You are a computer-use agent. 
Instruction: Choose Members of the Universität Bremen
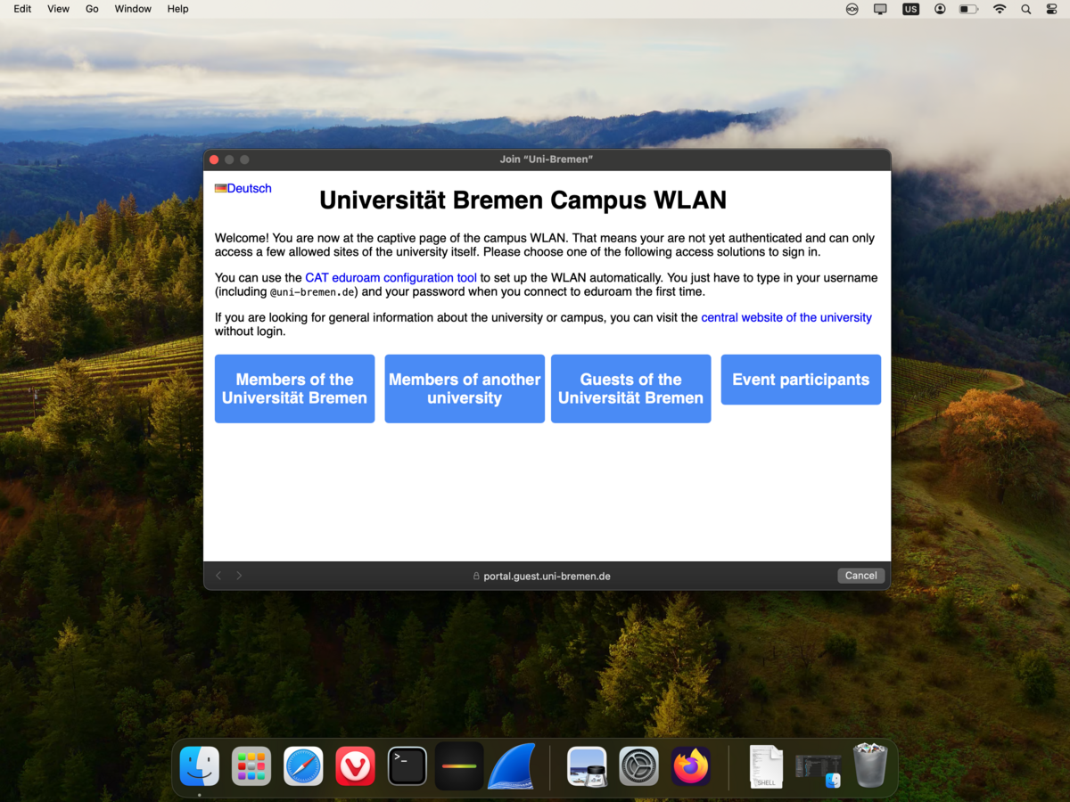tap(294, 389)
